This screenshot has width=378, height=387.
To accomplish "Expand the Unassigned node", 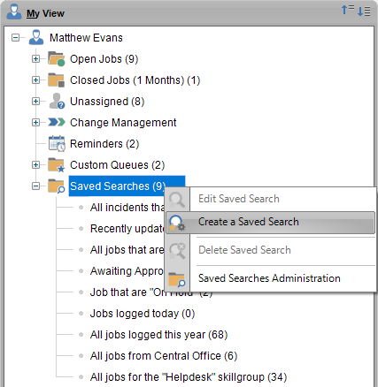I will tap(35, 102).
